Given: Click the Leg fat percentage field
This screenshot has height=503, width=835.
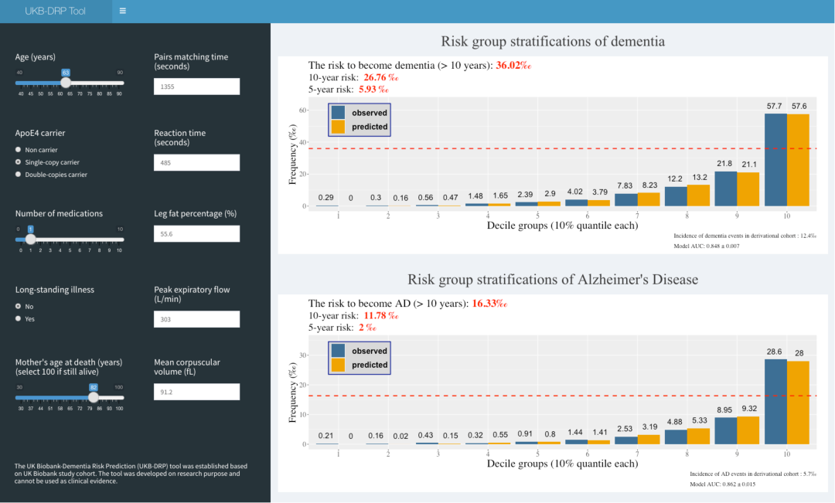Looking at the screenshot, I should tap(196, 233).
